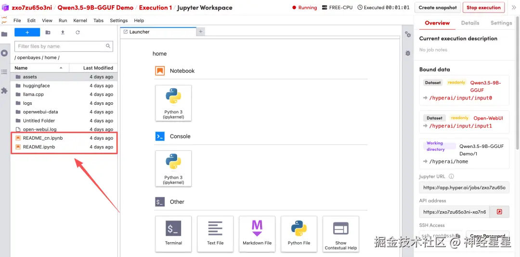Switch to the Settings tab in right panel
The height and width of the screenshot is (257, 520).
(501, 23)
